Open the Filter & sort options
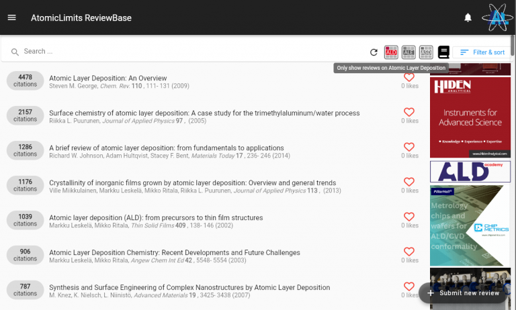516x310 pixels. point(482,52)
